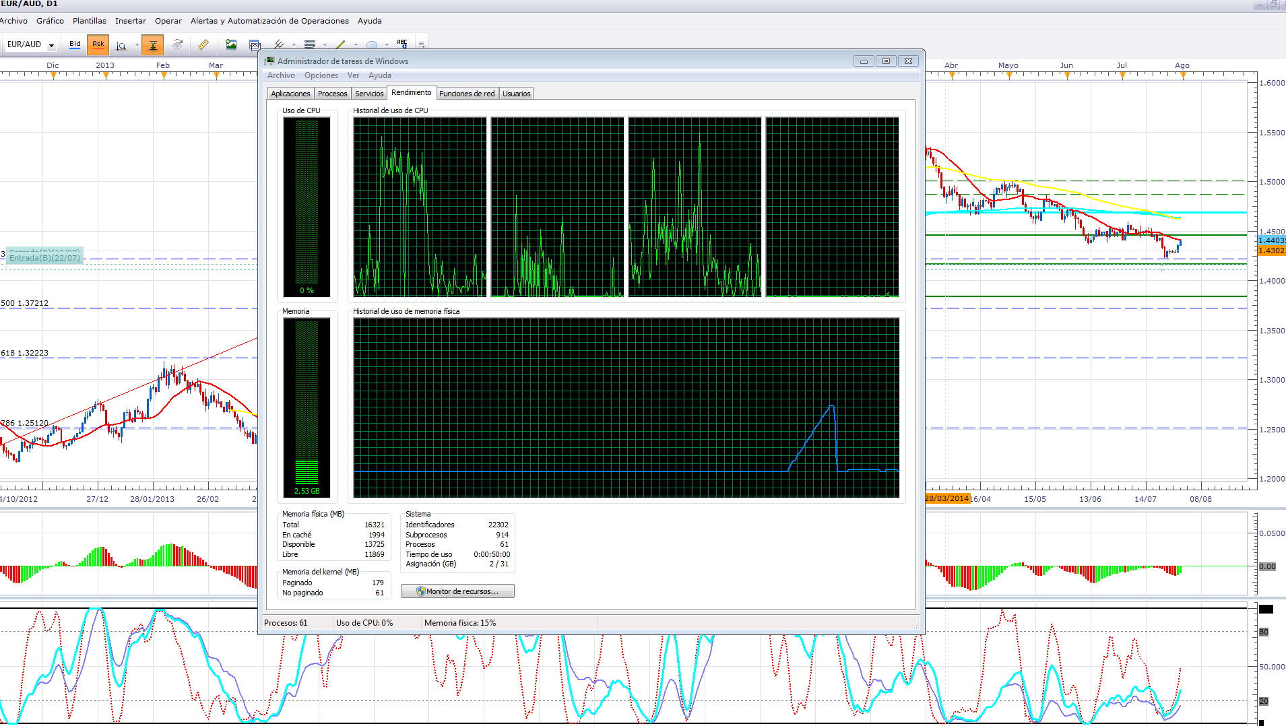Click the 1.37212 Fibonacci level label
The image size is (1286, 726).
coord(25,303)
